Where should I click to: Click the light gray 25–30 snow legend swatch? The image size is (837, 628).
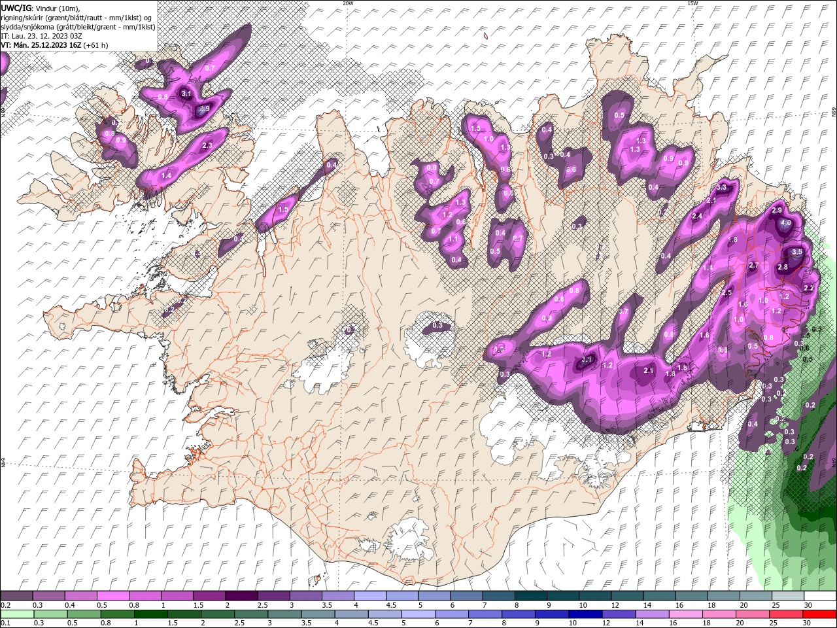[789, 596]
